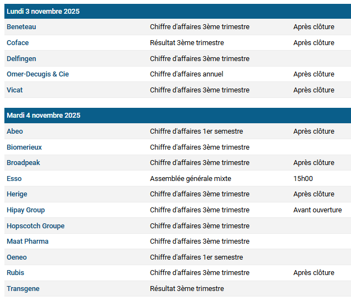Select Avant ouverture for Hipay Group
The image size is (351, 302).
click(x=317, y=210)
